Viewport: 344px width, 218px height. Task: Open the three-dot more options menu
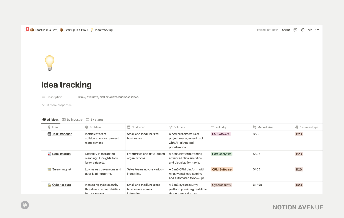tap(317, 30)
